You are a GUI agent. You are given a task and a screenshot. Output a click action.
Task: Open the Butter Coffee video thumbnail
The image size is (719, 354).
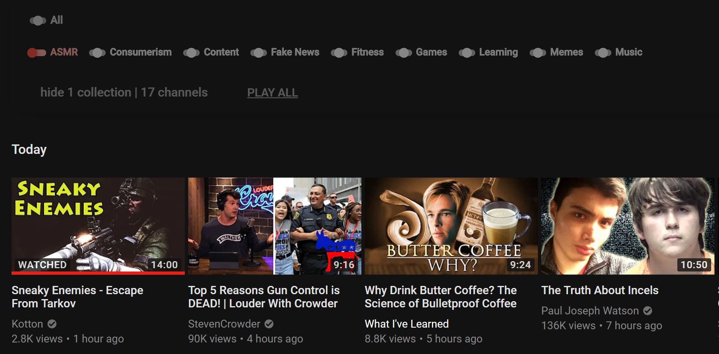click(451, 226)
